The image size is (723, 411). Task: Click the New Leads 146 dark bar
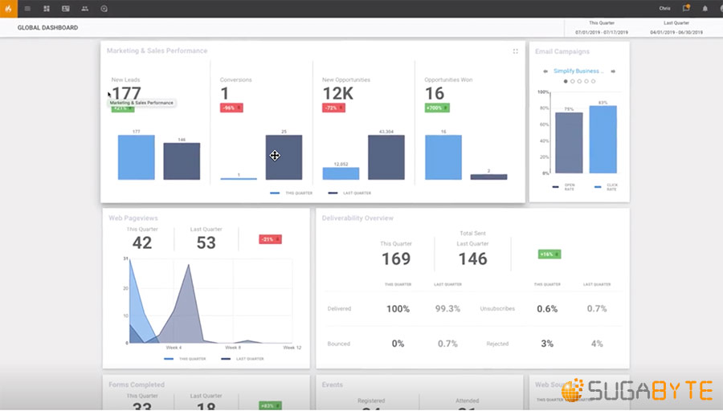[x=182, y=161]
